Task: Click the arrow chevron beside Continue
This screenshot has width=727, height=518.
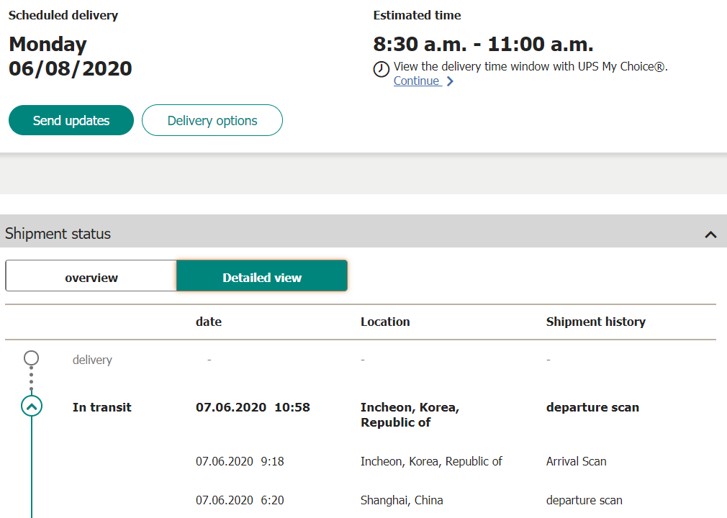Action: (450, 81)
